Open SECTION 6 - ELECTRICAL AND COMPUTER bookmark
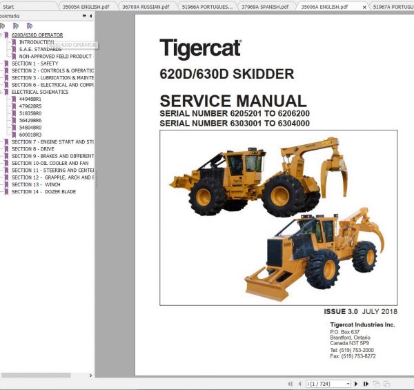 click(x=52, y=85)
